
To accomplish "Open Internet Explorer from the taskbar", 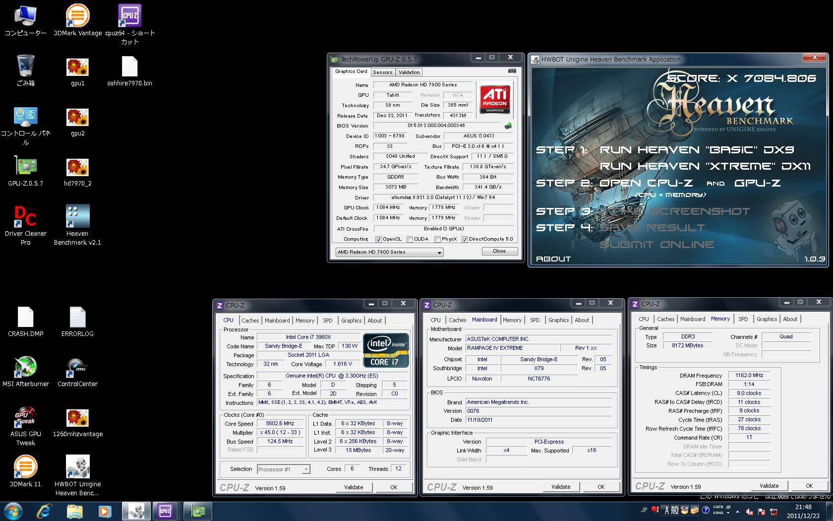I will pyautogui.click(x=44, y=511).
